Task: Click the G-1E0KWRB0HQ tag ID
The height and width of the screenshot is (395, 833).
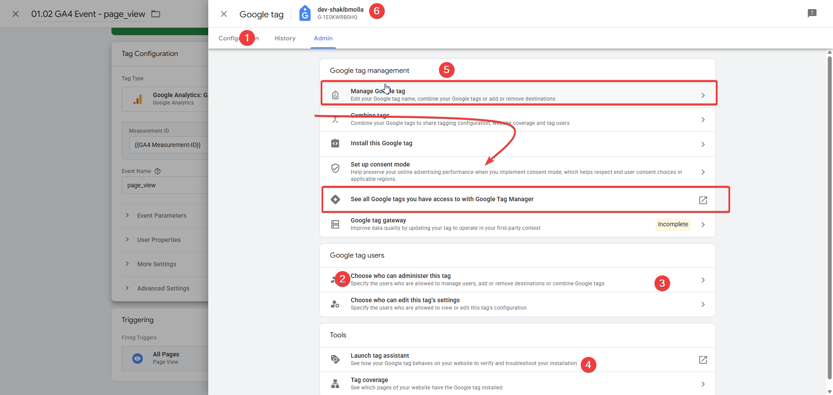Action: tap(337, 17)
